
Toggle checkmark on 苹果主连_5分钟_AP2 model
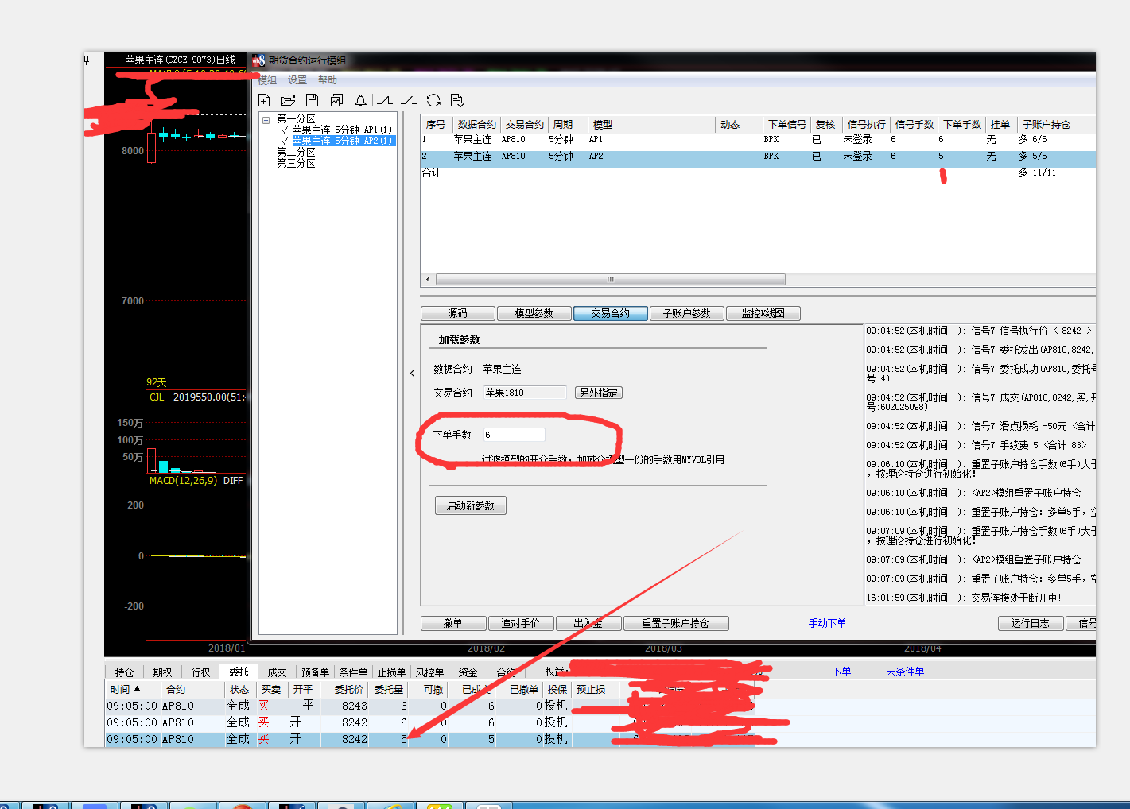(285, 141)
